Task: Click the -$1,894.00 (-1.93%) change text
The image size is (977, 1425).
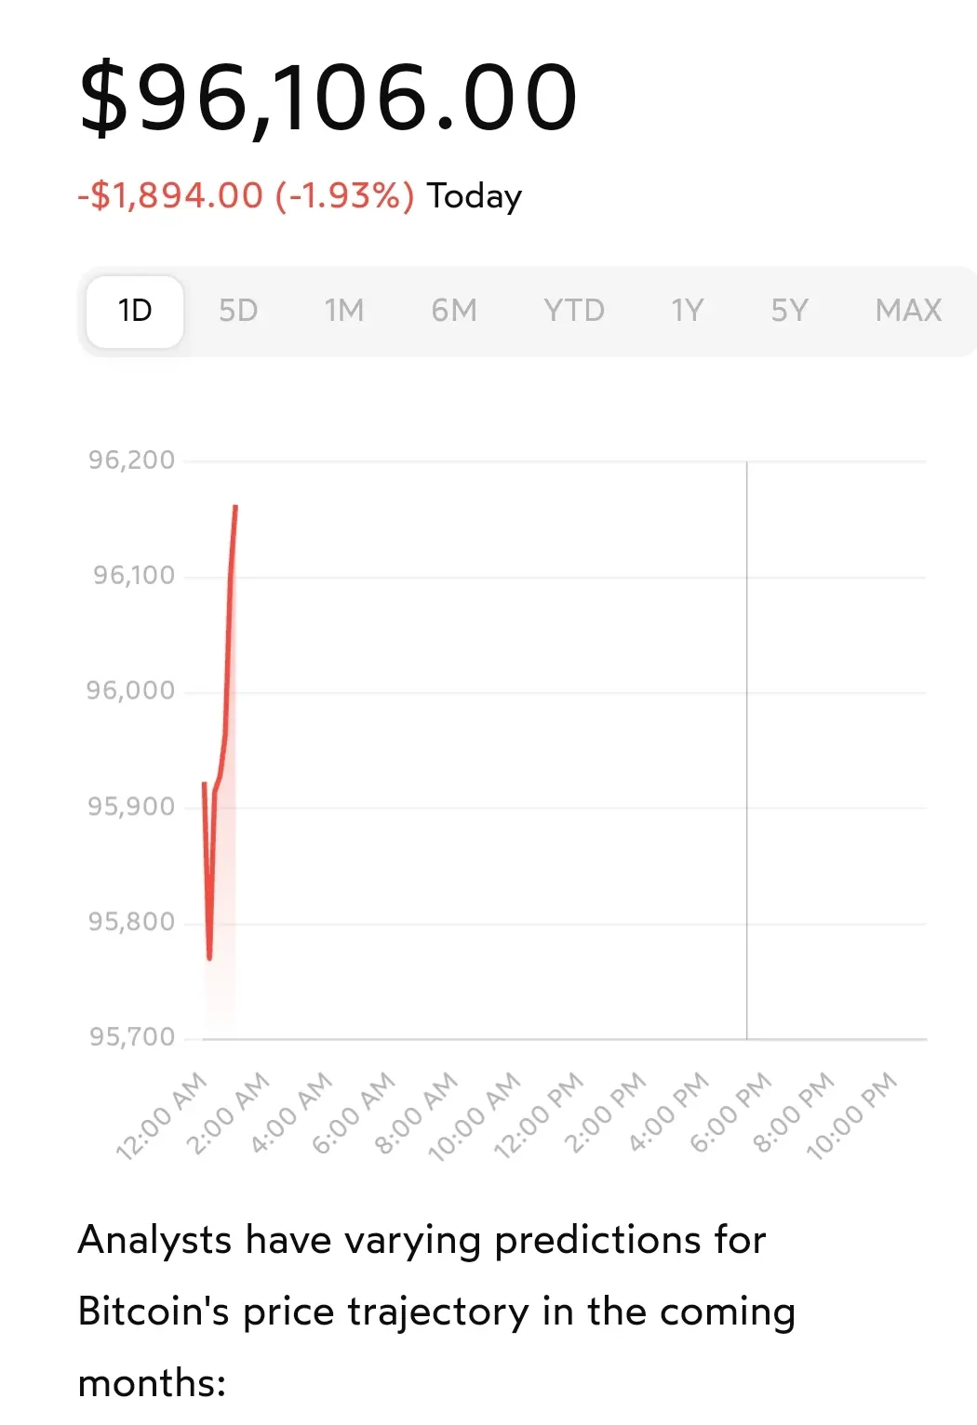Action: [x=247, y=196]
